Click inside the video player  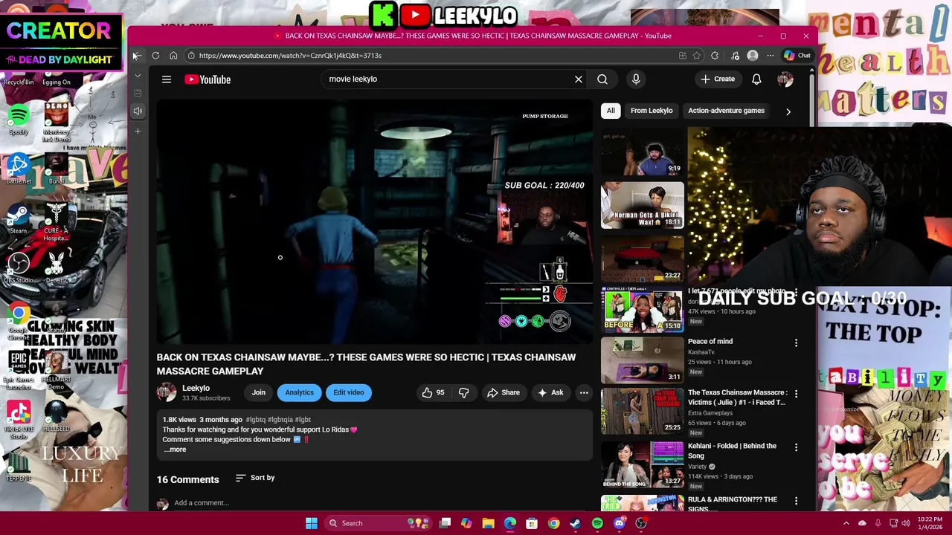375,223
